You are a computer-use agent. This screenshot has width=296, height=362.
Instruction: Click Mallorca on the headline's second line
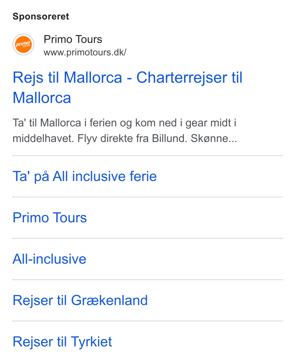point(42,98)
